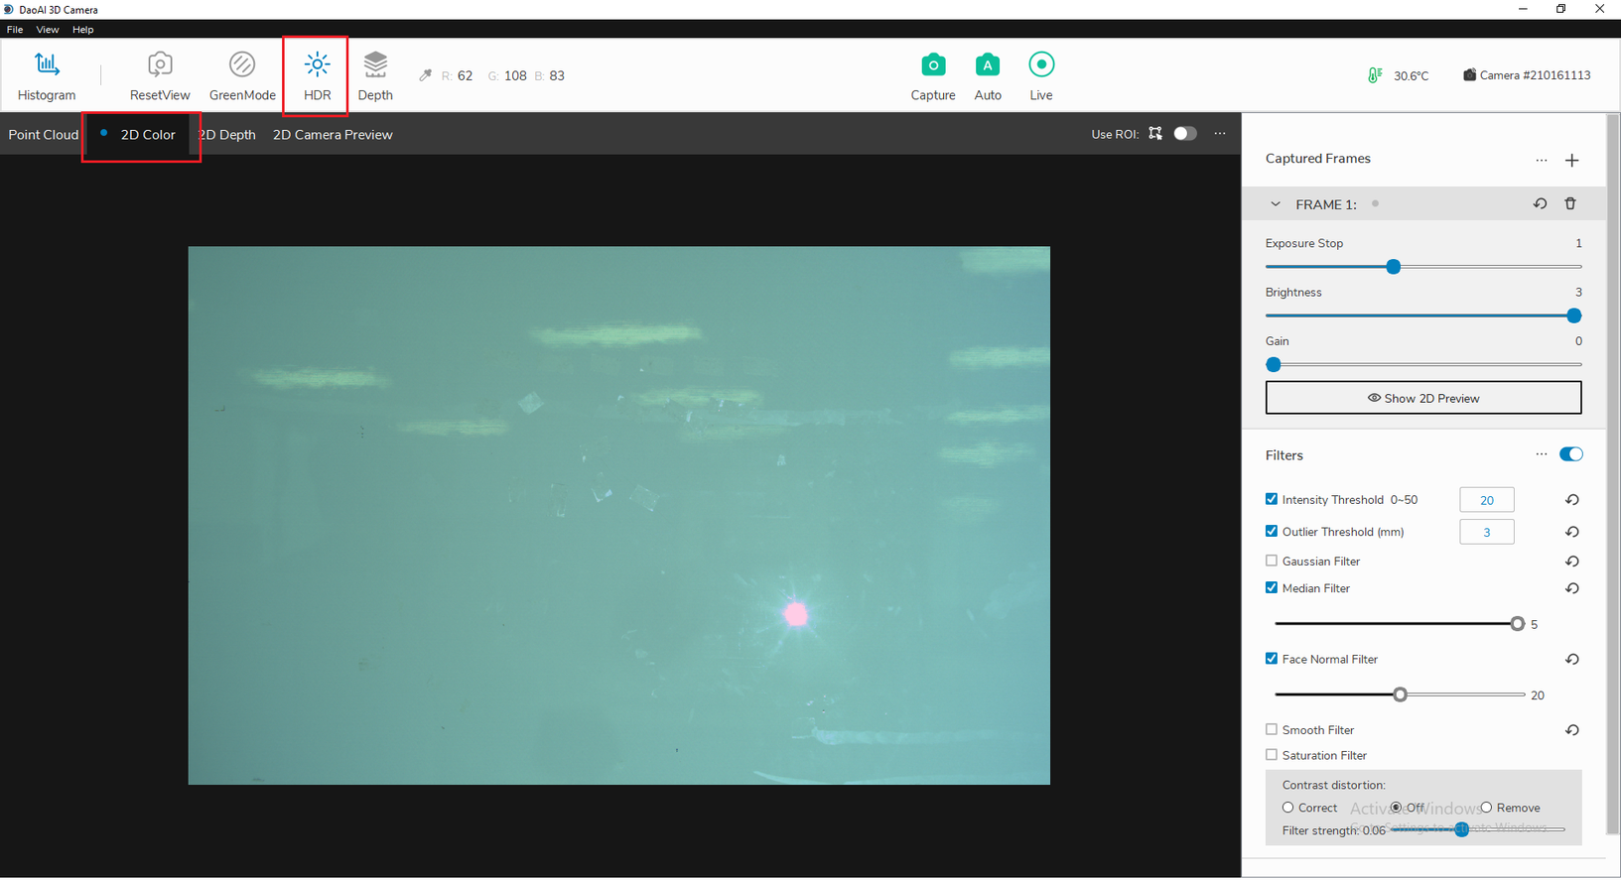
Task: Open the Histogram tool
Action: [47, 75]
